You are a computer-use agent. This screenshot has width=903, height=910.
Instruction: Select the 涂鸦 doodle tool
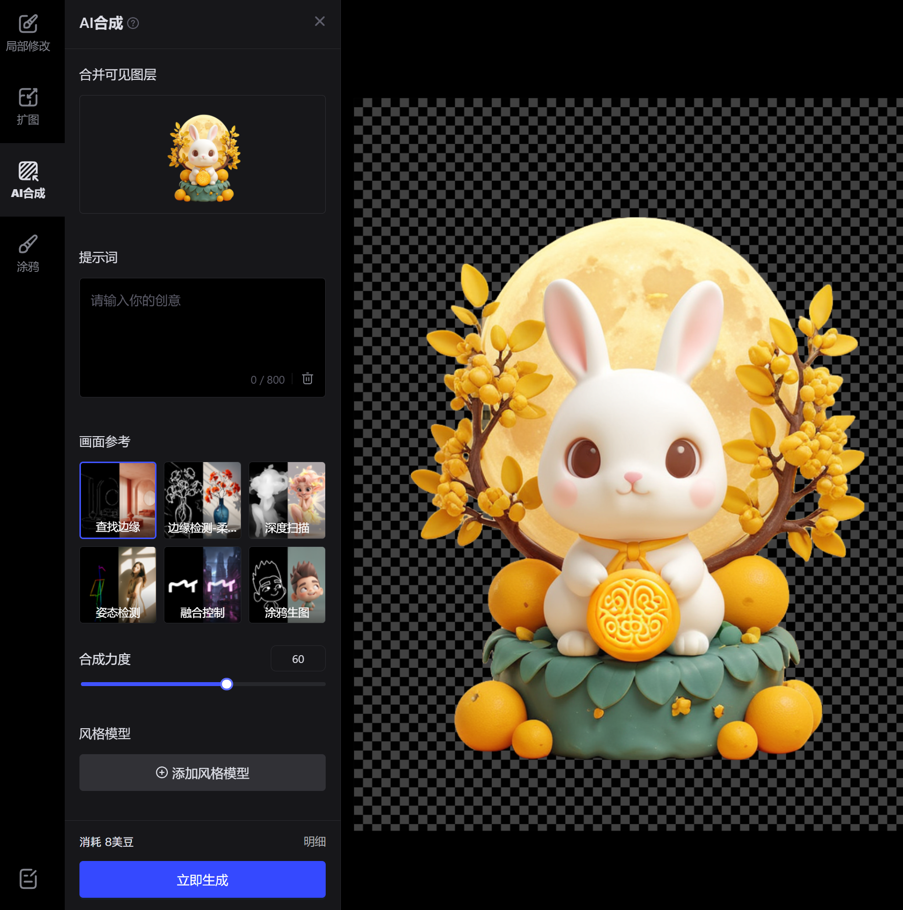(28, 253)
